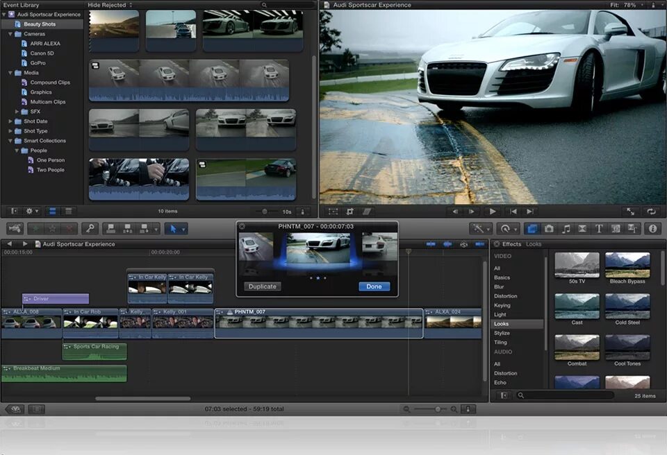667x455 pixels.
Task: Go to previous edit in viewer
Action: pos(513,211)
